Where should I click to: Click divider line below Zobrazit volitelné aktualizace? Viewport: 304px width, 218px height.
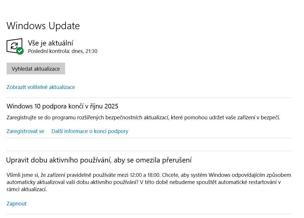[x=149, y=98]
